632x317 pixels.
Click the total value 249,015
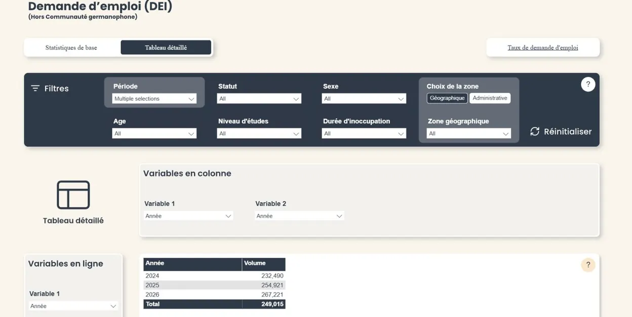272,304
